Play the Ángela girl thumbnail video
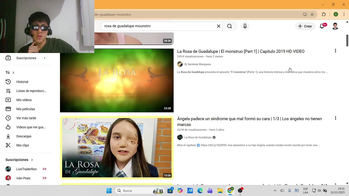This screenshot has height=196, width=349. point(117,148)
